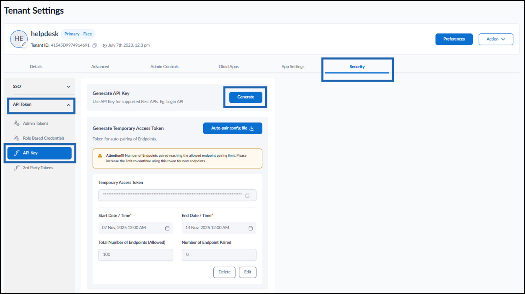
Task: Click the Temporary Access Token field
Action: (x=177, y=195)
